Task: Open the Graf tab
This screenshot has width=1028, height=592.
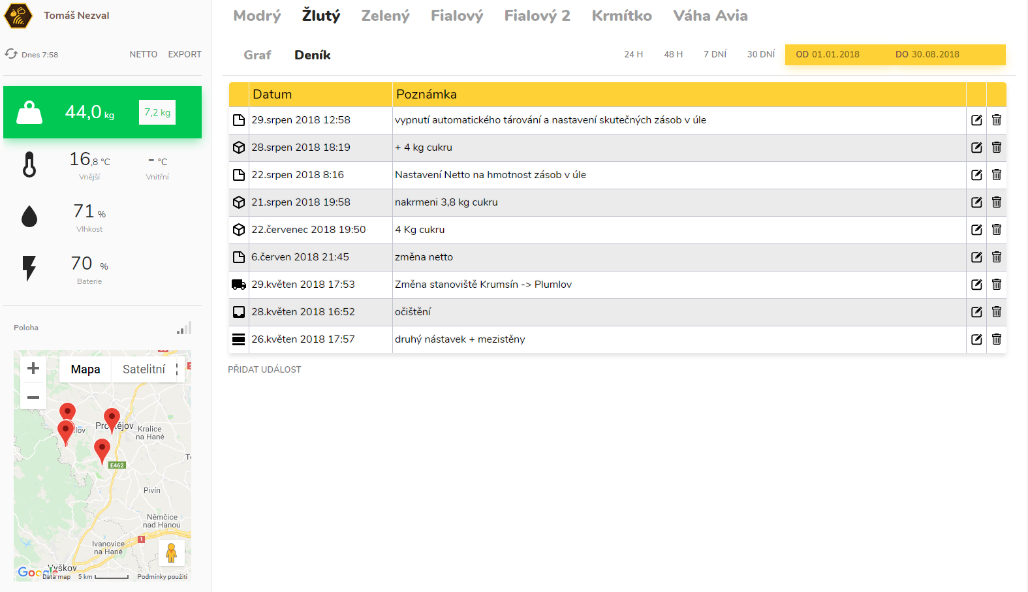Action: pos(257,55)
